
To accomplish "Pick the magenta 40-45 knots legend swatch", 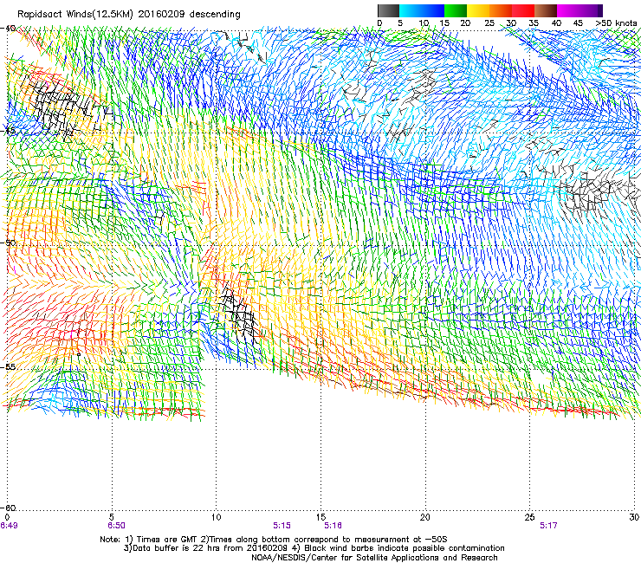I will coord(568,10).
